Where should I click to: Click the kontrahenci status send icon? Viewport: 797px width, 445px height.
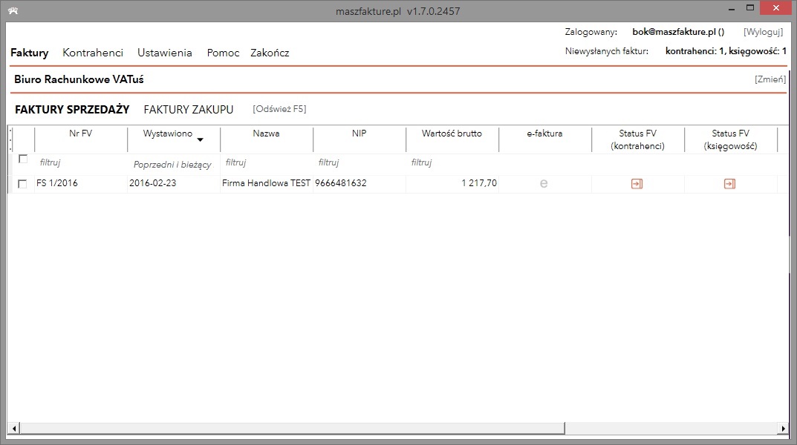pyautogui.click(x=637, y=184)
